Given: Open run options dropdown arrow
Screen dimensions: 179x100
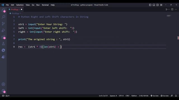Looking at the screenshot, I should [x=169, y=9].
